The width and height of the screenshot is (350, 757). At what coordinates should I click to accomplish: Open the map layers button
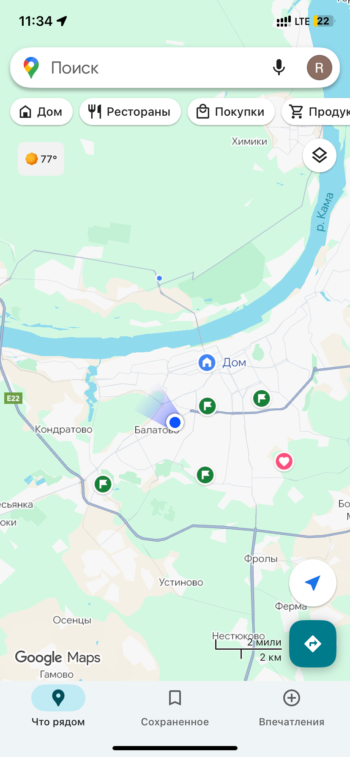pyautogui.click(x=320, y=155)
